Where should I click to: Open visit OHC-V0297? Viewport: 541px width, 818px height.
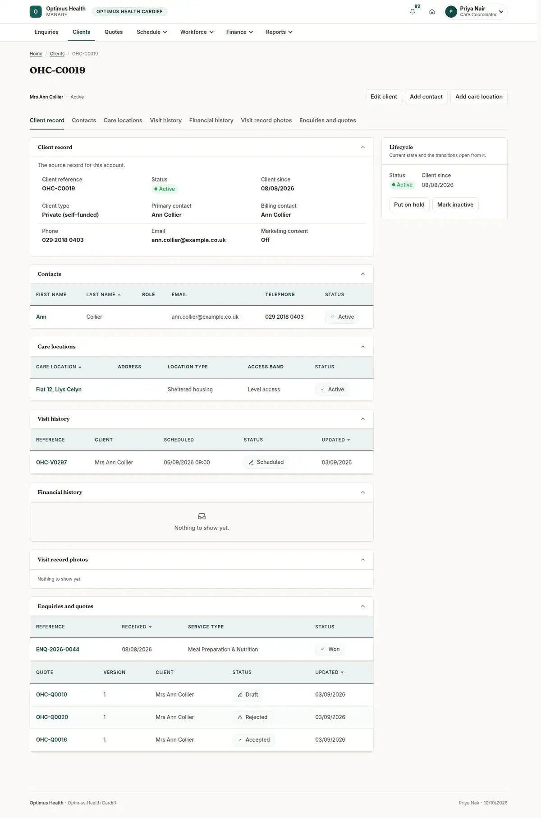click(51, 462)
